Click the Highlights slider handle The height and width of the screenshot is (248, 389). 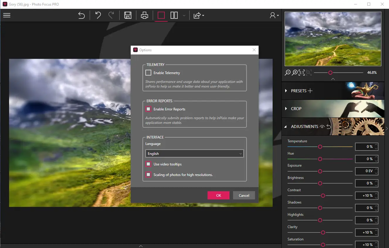tap(320, 220)
